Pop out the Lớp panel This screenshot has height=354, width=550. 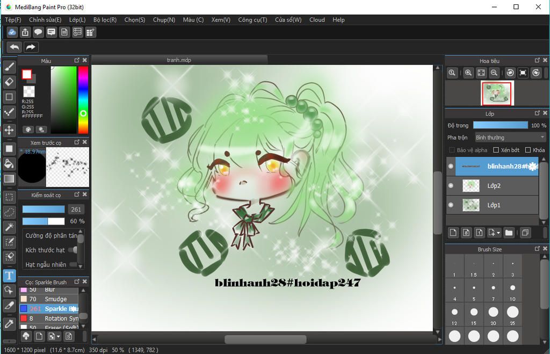(537, 113)
